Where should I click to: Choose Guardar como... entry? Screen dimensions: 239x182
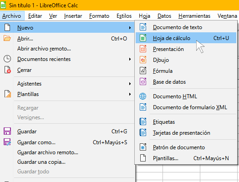pos(67,142)
